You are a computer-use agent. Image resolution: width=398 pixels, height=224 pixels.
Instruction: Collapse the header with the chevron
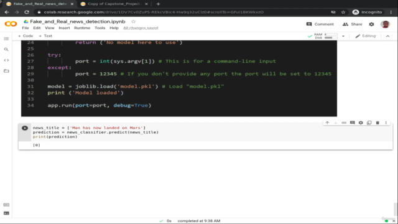[387, 36]
